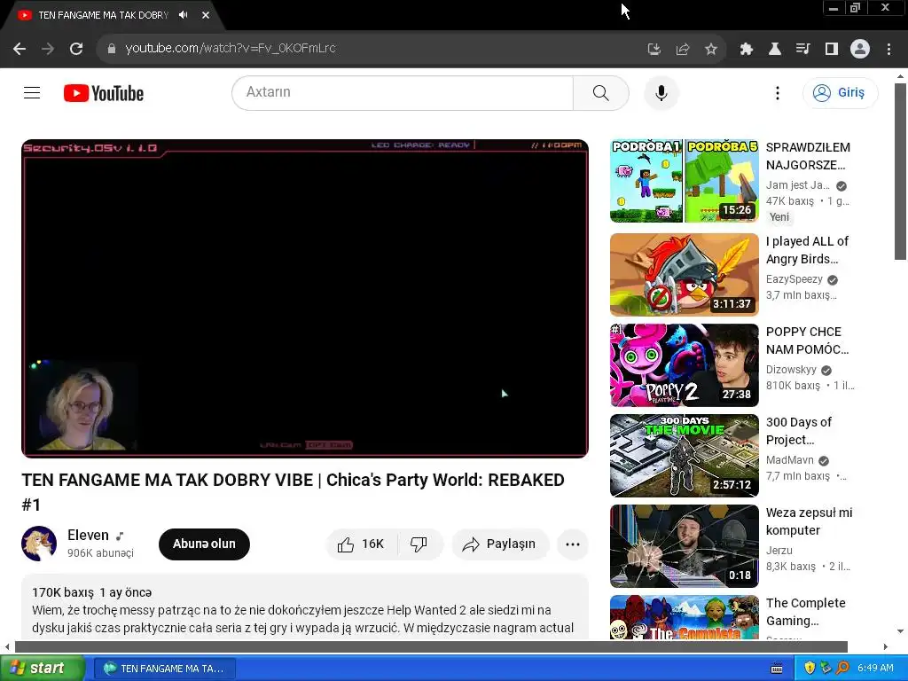Dislike the video with thumbs down
Screen dimensions: 908x681
419,544
